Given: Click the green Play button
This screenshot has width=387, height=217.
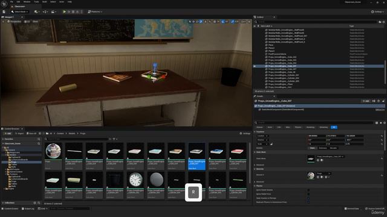Looking at the screenshot, I should pos(65,11).
